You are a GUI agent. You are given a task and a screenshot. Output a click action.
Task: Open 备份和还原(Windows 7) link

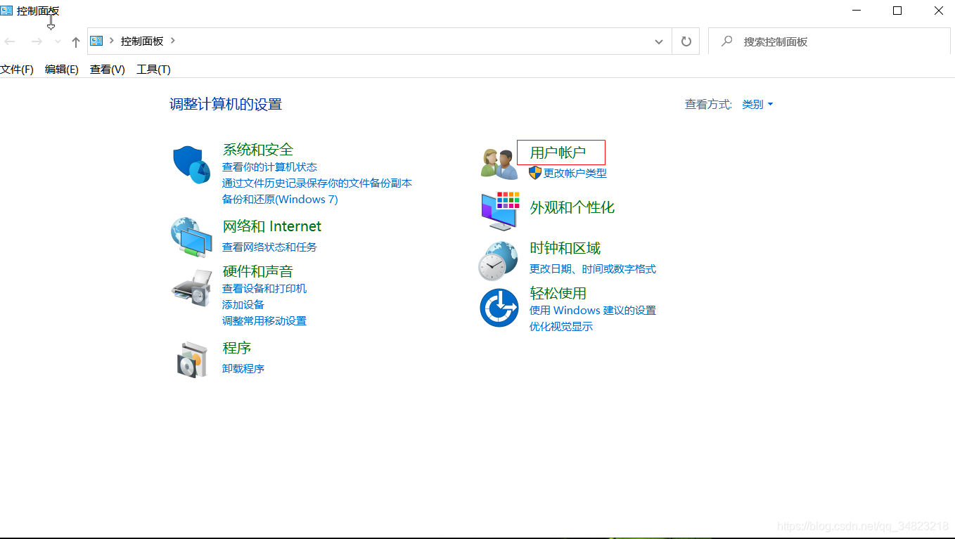[280, 200]
